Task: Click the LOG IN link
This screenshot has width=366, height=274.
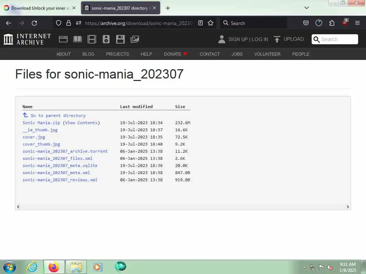Action: (260, 39)
